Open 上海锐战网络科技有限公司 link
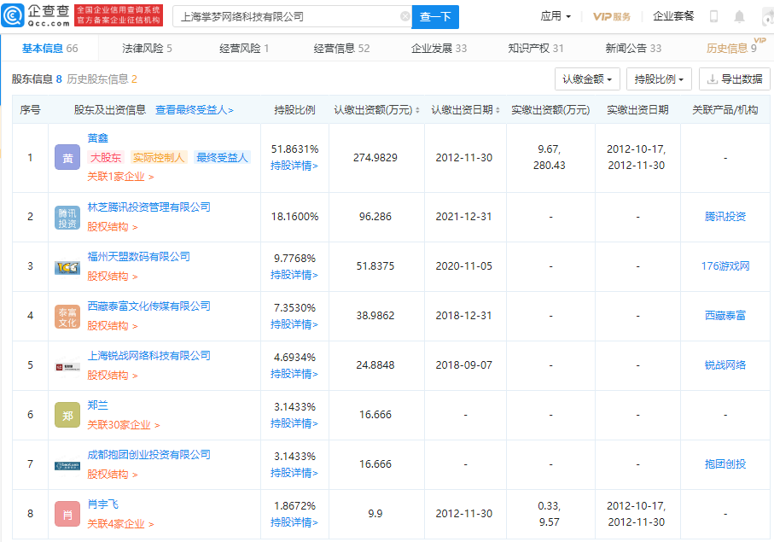 (x=149, y=356)
